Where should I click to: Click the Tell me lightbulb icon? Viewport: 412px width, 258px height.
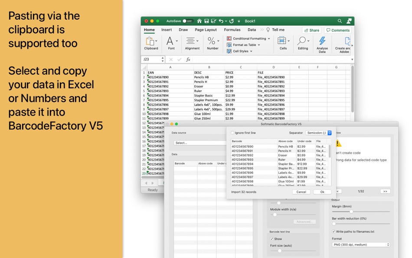point(268,30)
